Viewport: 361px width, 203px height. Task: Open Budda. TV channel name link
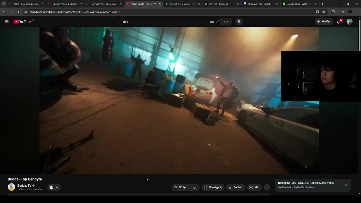click(x=25, y=186)
